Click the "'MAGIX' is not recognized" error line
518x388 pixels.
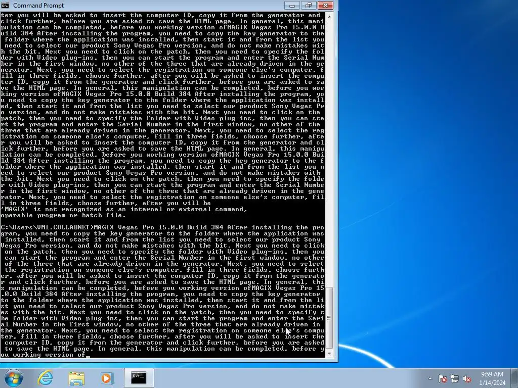(123, 209)
